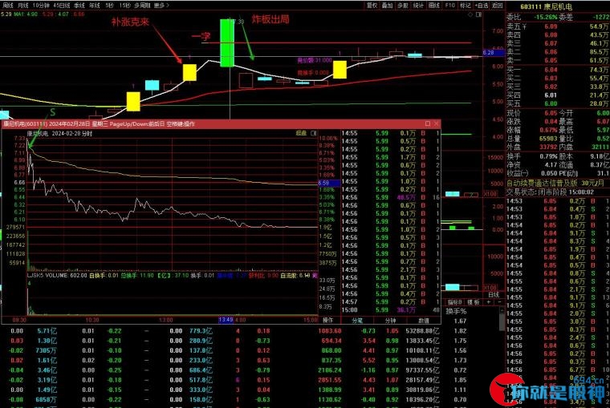Click the 13:49 time marker on intraday axis
610x408 pixels.
coord(226,320)
